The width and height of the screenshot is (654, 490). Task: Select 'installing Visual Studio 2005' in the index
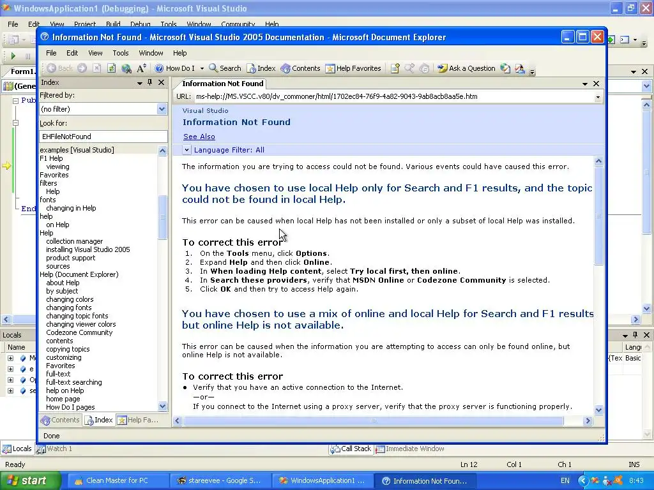(88, 249)
